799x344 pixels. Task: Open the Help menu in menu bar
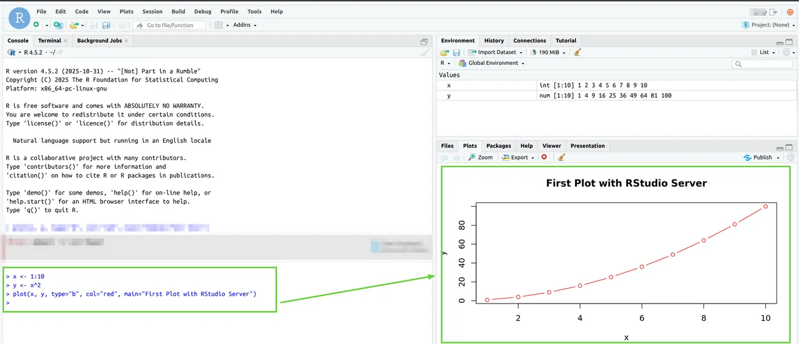(x=277, y=11)
